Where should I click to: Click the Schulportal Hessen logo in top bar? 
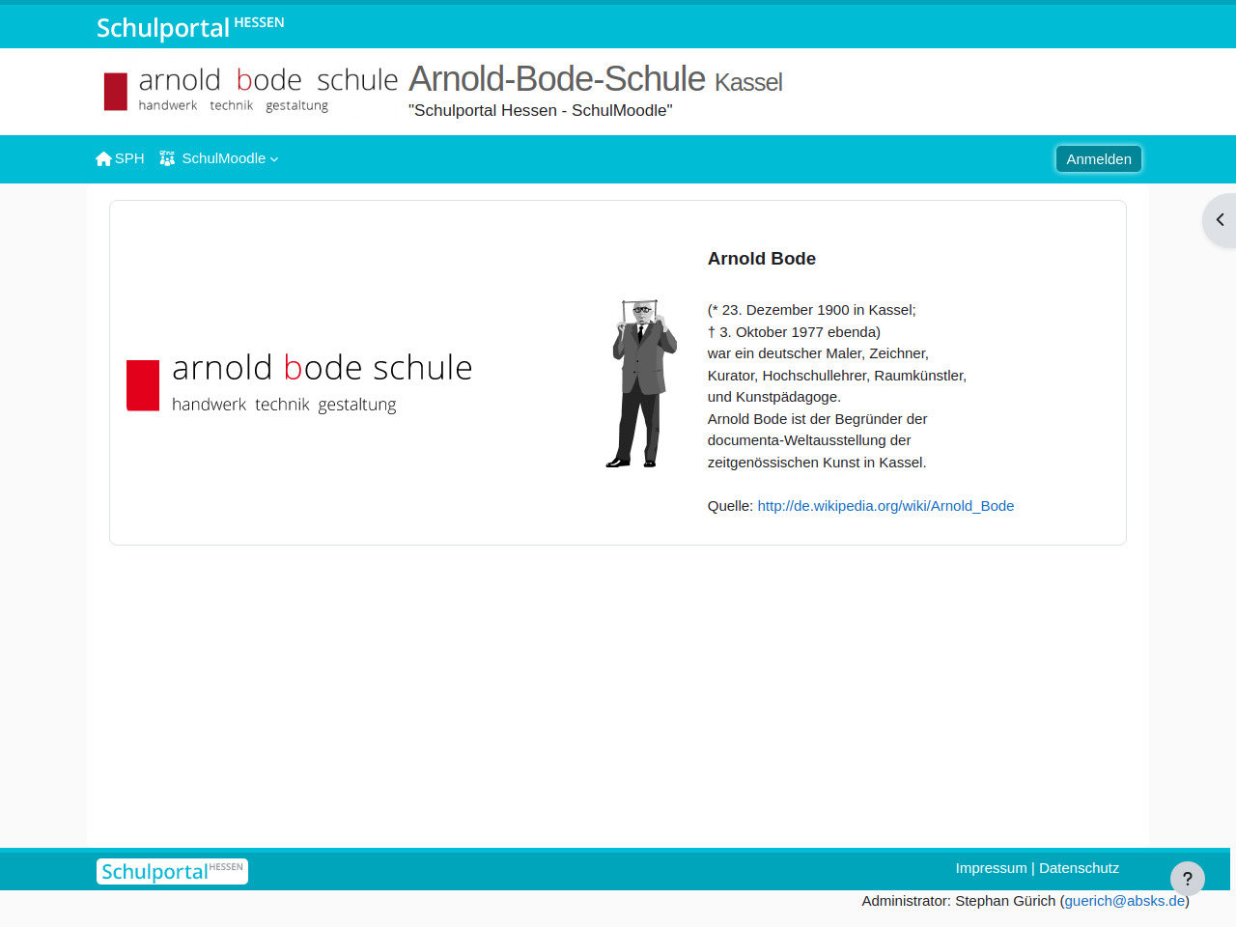click(189, 27)
